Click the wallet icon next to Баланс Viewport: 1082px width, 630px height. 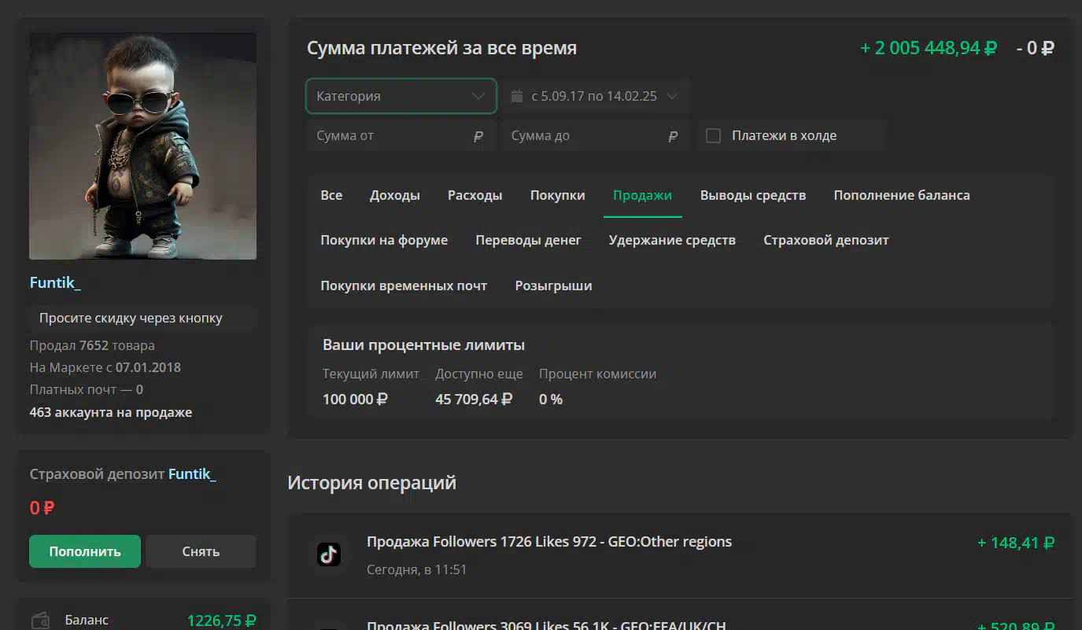(x=41, y=620)
